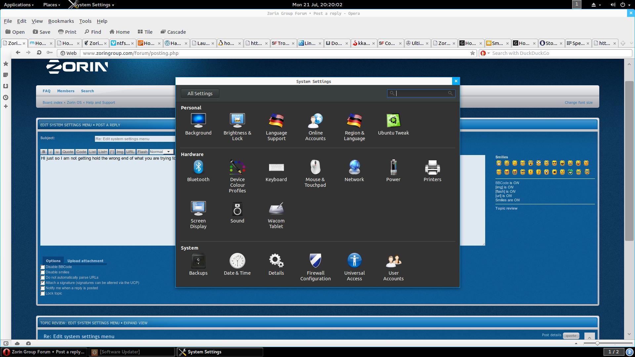Open User Accounts settings
Viewport: 635px width, 357px height.
(393, 267)
